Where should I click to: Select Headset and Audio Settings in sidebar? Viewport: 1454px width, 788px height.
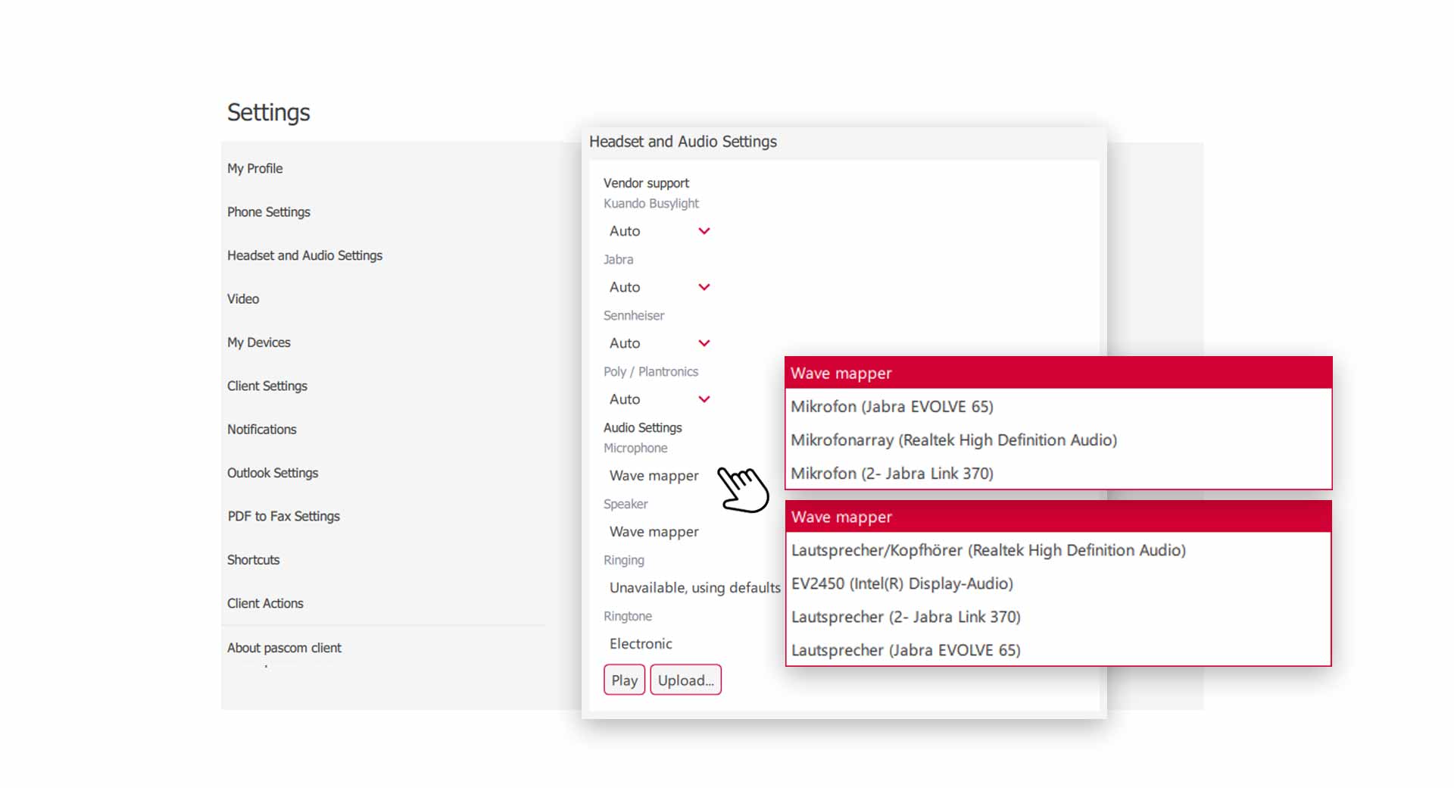coord(305,255)
